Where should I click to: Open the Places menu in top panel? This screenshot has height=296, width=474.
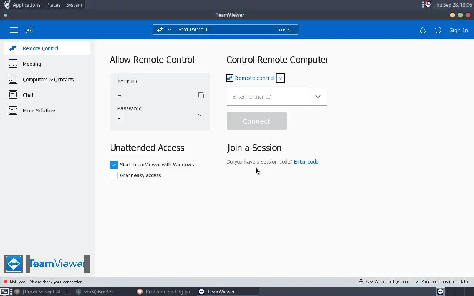click(x=53, y=5)
